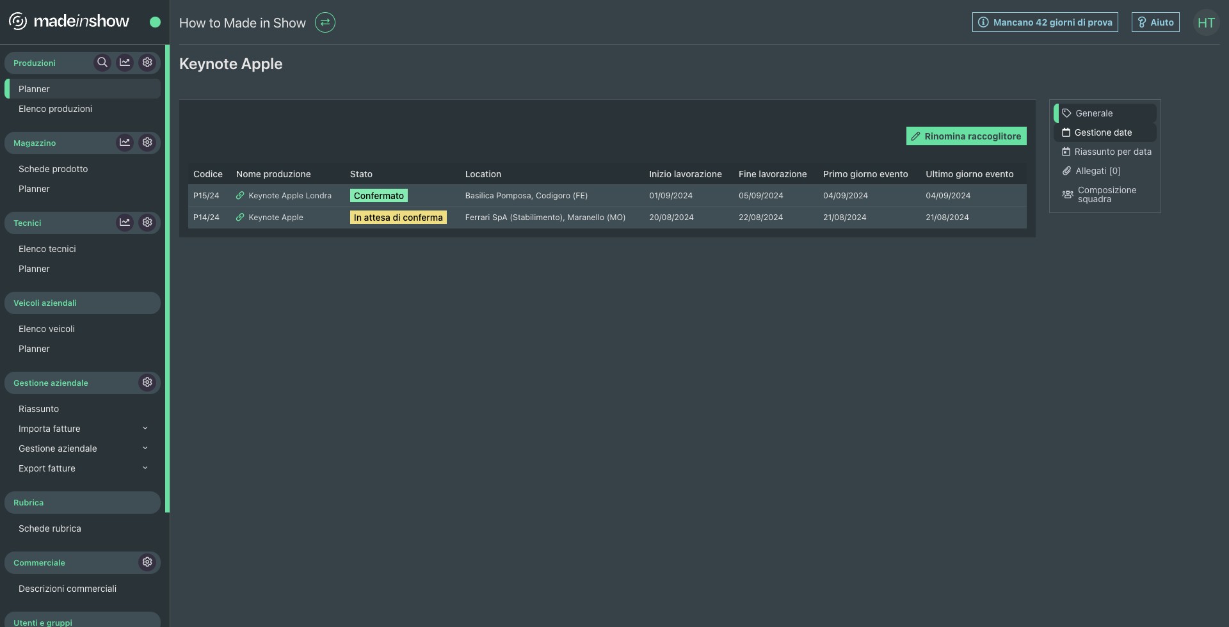The image size is (1229, 627).
Task: Open the Keynote Apple production link in row P14/24
Action: (x=276, y=218)
